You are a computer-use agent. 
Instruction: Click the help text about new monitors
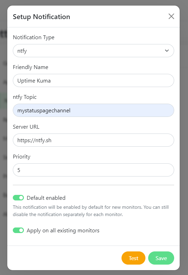[x=91, y=211]
